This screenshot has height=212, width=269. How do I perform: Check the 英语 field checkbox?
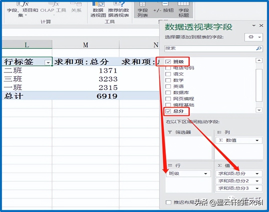point(168,86)
